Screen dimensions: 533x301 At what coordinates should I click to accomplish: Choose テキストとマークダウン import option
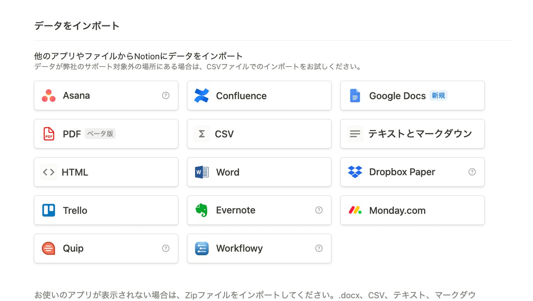tap(420, 134)
